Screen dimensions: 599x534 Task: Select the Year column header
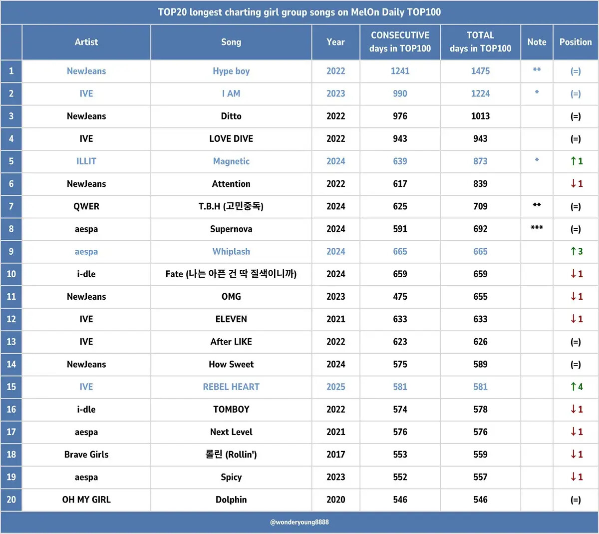(335, 42)
